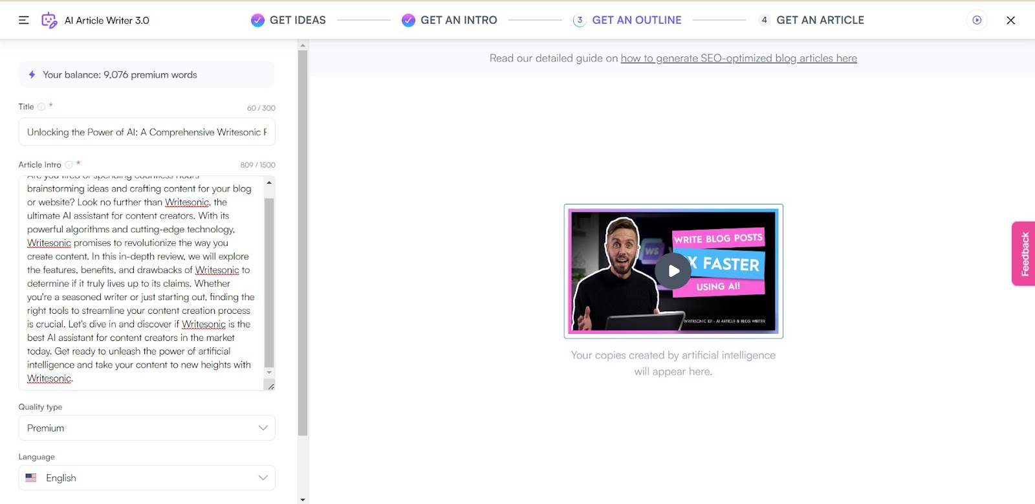Click the step 3 number icon
The image size is (1035, 504).
[580, 20]
